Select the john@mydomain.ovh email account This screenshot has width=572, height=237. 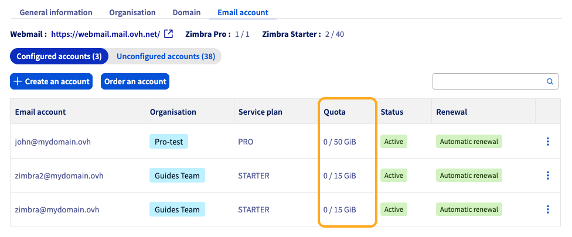coord(53,142)
